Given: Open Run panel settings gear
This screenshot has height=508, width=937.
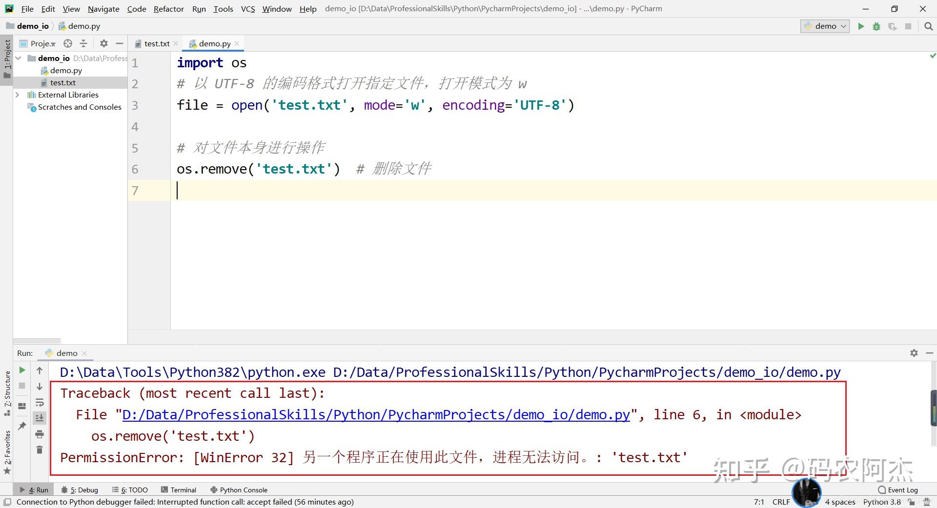Looking at the screenshot, I should pyautogui.click(x=914, y=353).
